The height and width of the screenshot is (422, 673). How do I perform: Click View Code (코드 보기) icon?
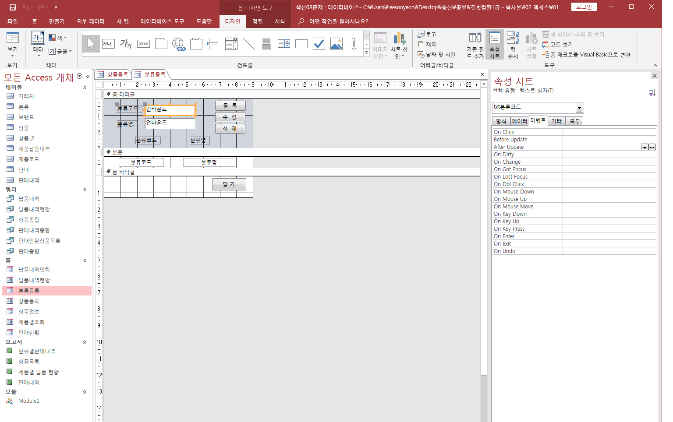click(557, 44)
